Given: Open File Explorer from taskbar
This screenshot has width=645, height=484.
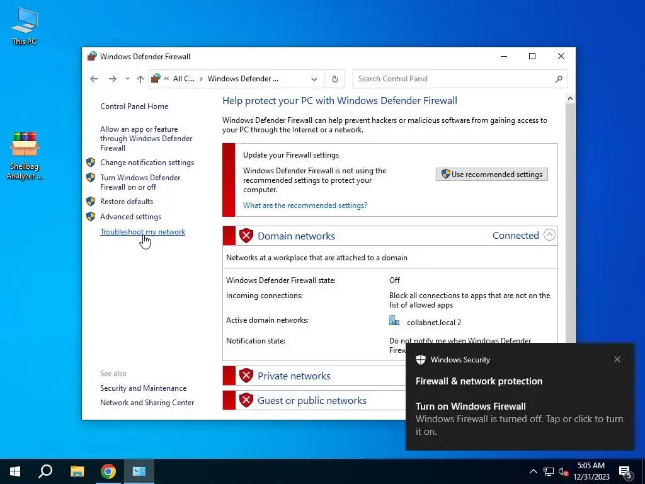Looking at the screenshot, I should click(77, 471).
